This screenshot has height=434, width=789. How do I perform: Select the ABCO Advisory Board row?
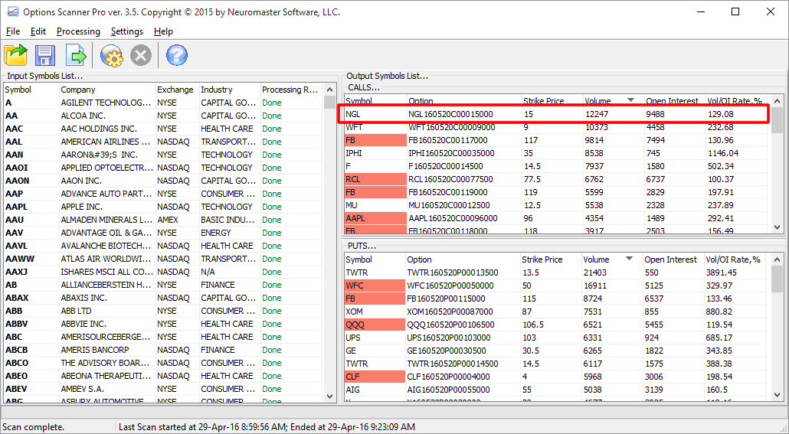163,363
